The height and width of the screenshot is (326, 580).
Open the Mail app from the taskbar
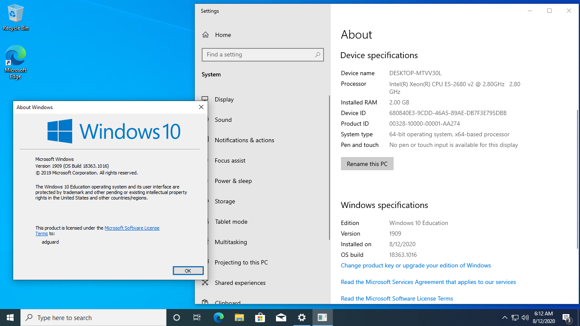(281, 318)
